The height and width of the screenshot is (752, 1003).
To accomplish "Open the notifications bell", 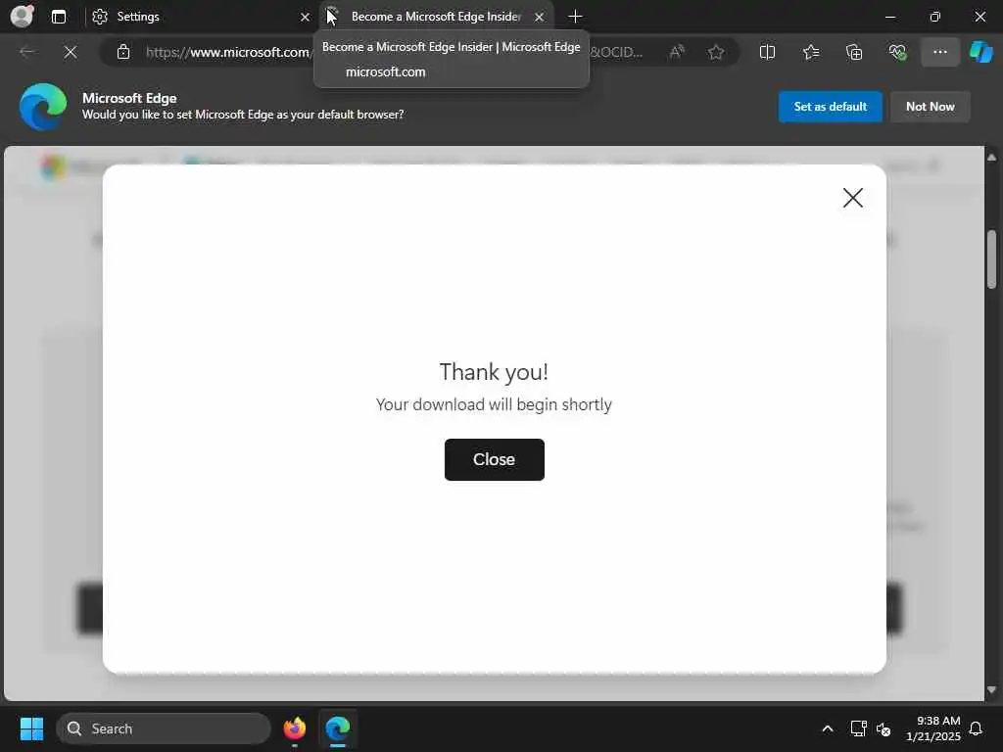I will [x=976, y=728].
